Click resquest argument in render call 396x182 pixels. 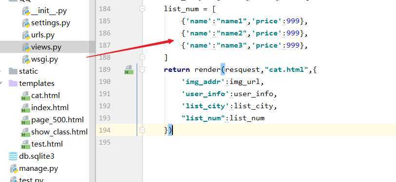point(242,70)
